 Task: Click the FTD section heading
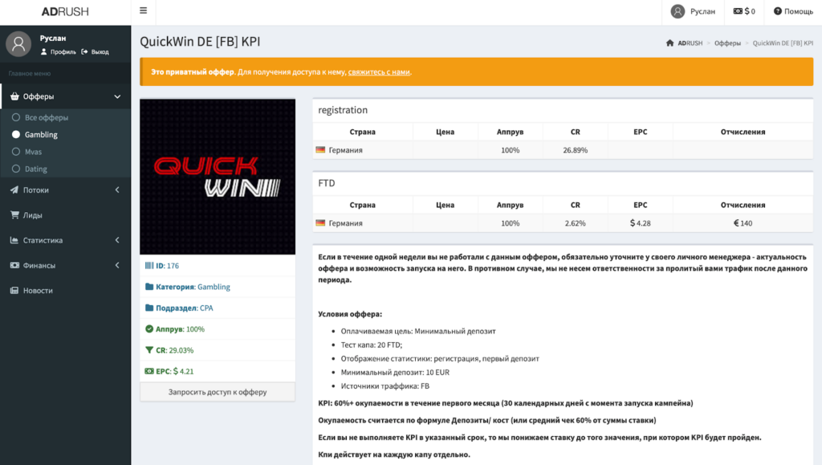pyautogui.click(x=327, y=183)
